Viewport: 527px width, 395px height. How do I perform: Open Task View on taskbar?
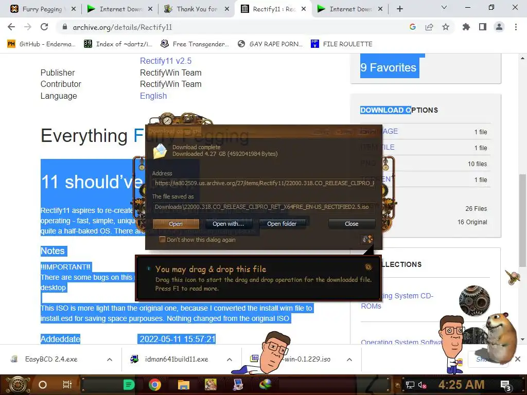[67, 385]
